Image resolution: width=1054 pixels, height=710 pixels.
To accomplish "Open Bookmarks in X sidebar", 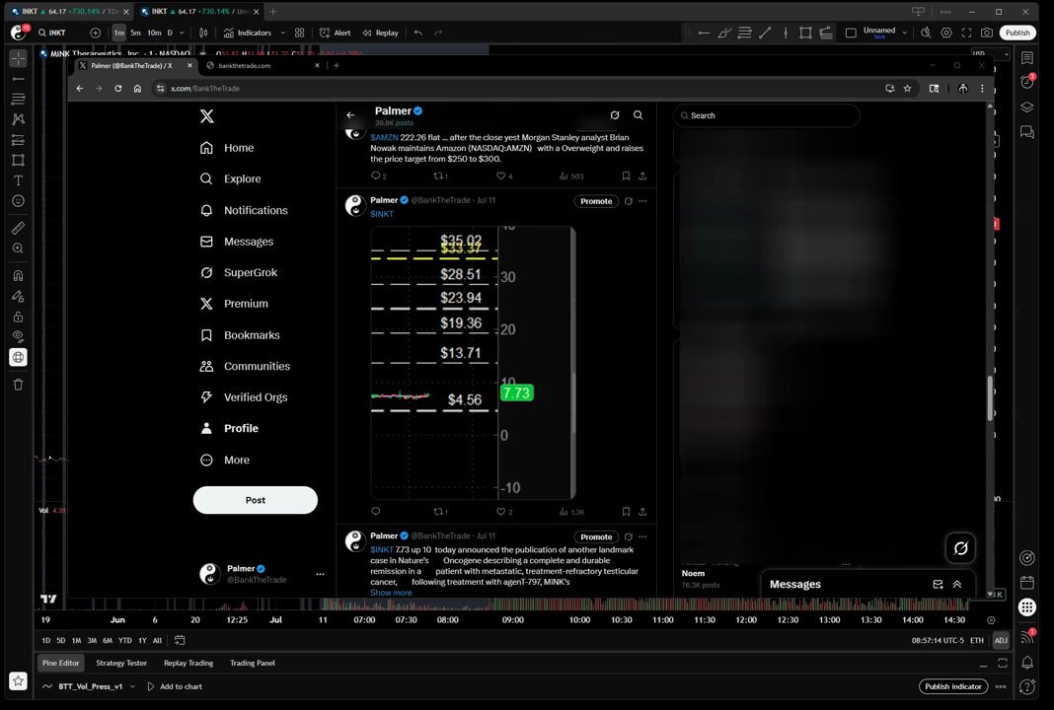I will click(240, 334).
